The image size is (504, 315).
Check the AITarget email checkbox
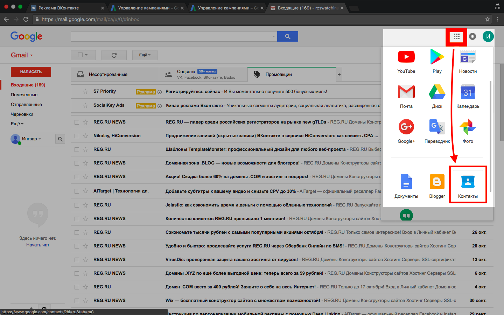pos(77,191)
